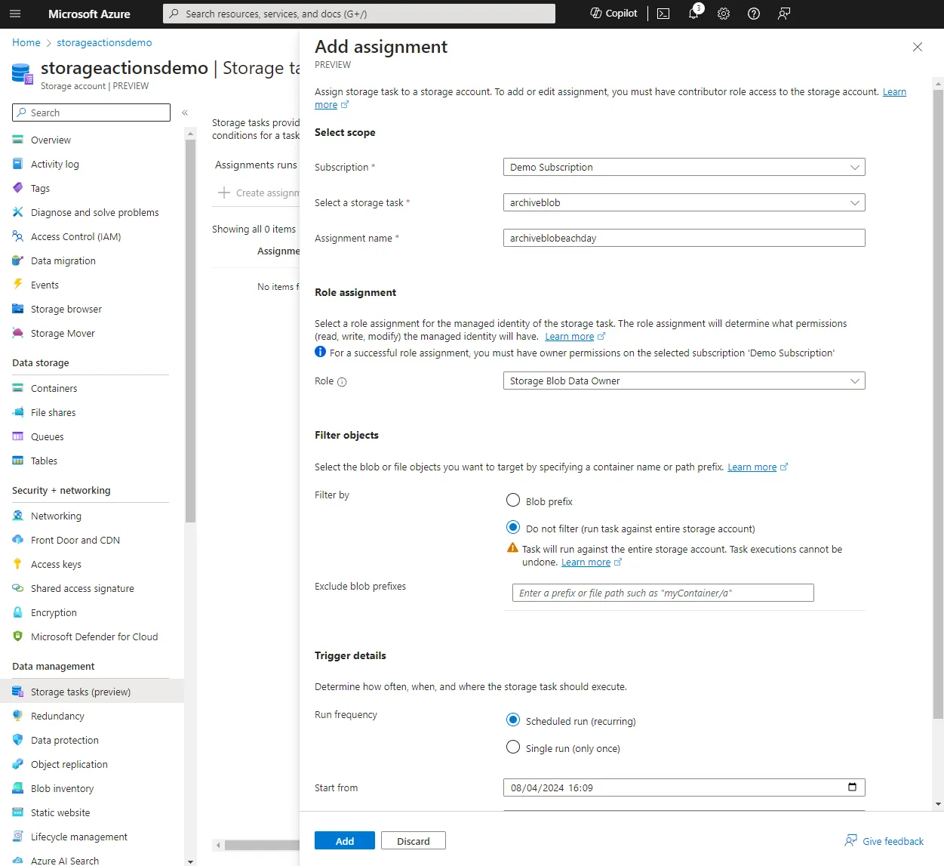
Task: Click the Add button
Action: click(344, 841)
